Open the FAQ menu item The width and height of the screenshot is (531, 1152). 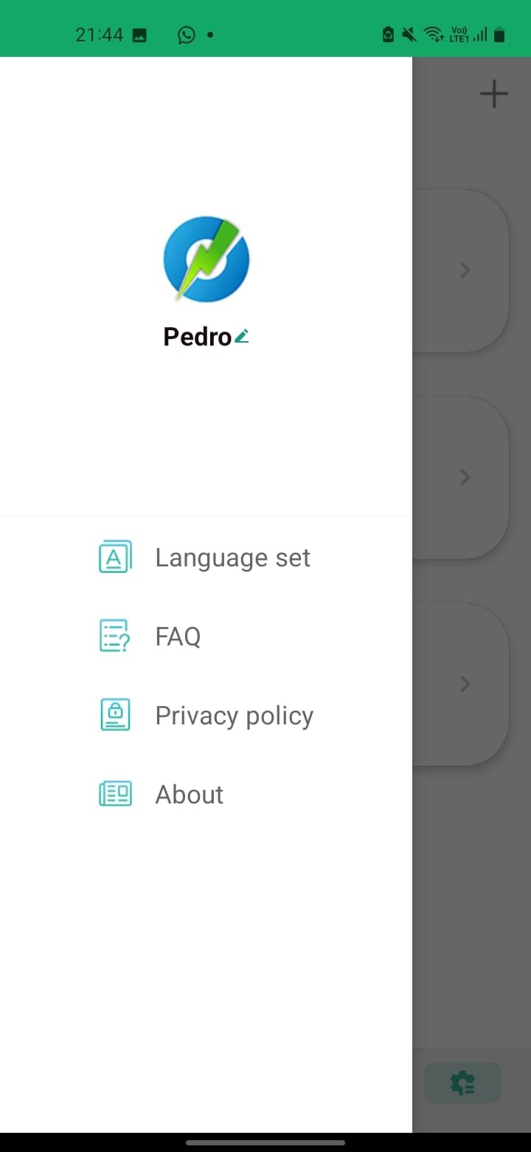pos(178,637)
